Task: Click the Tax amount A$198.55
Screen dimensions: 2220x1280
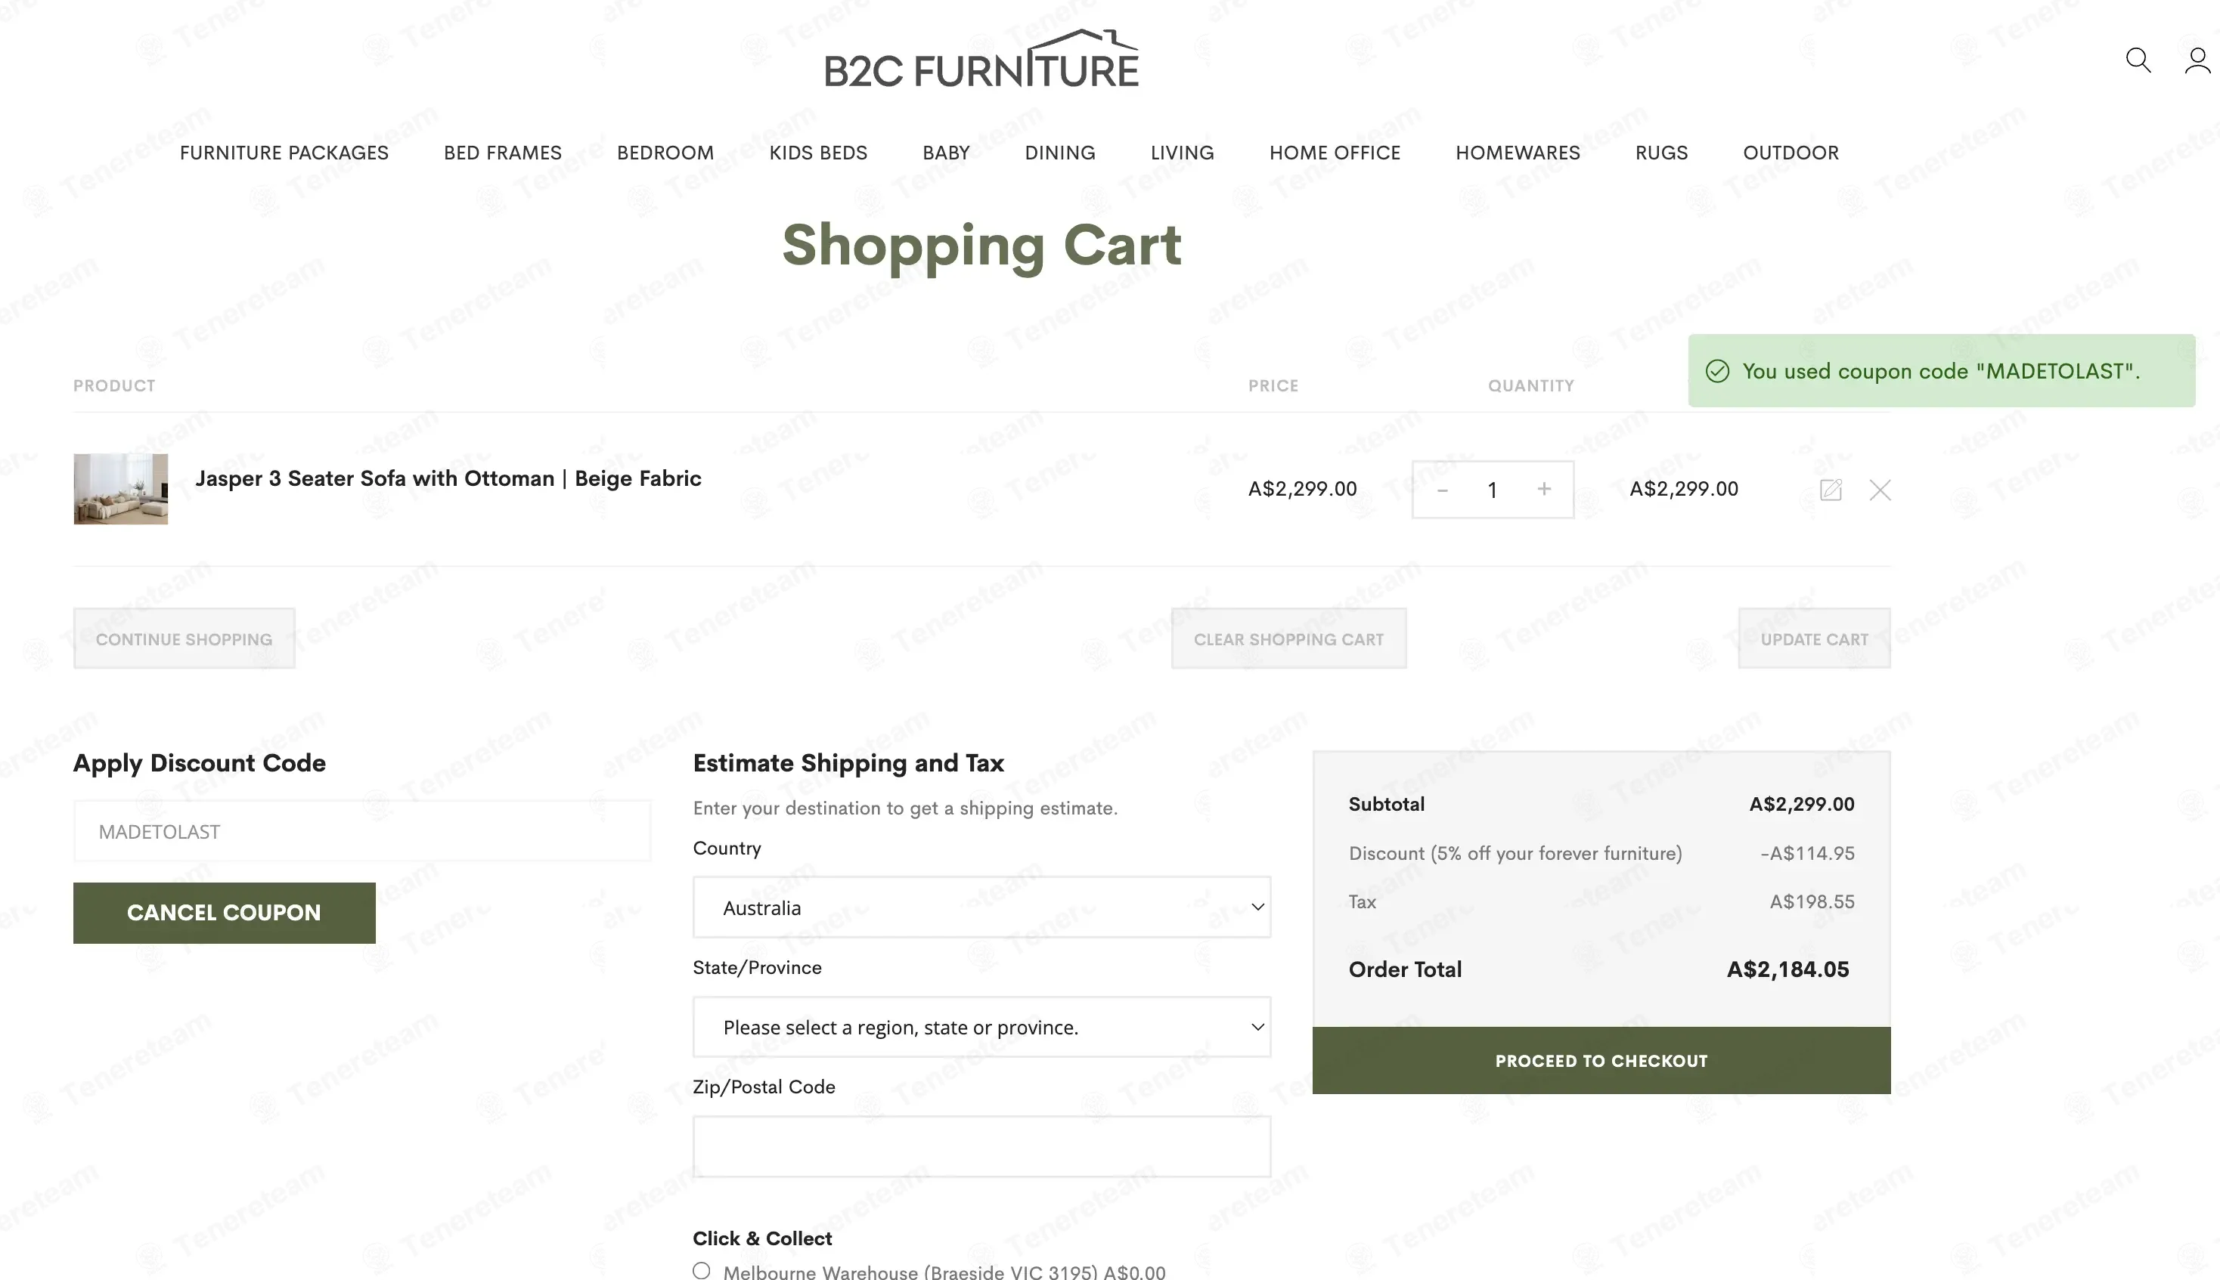Action: click(1812, 901)
